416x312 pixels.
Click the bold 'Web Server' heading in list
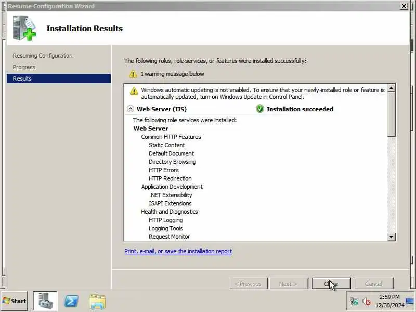pos(151,128)
